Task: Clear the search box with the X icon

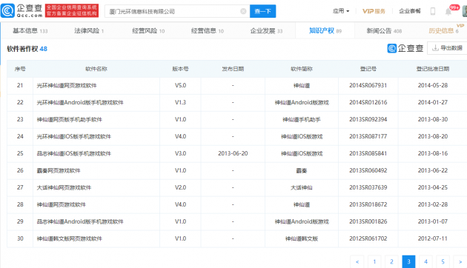Action: coord(243,11)
